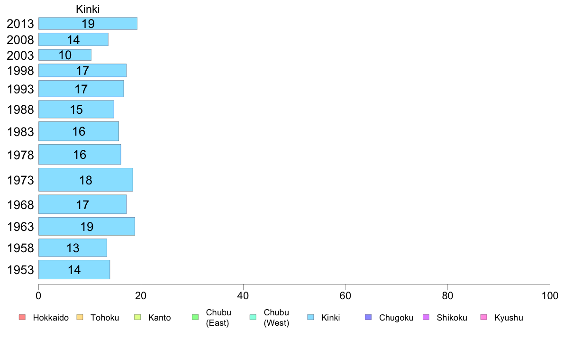Select the 2013 bar showing 19
Screen dimensions: 563x349
coord(88,24)
